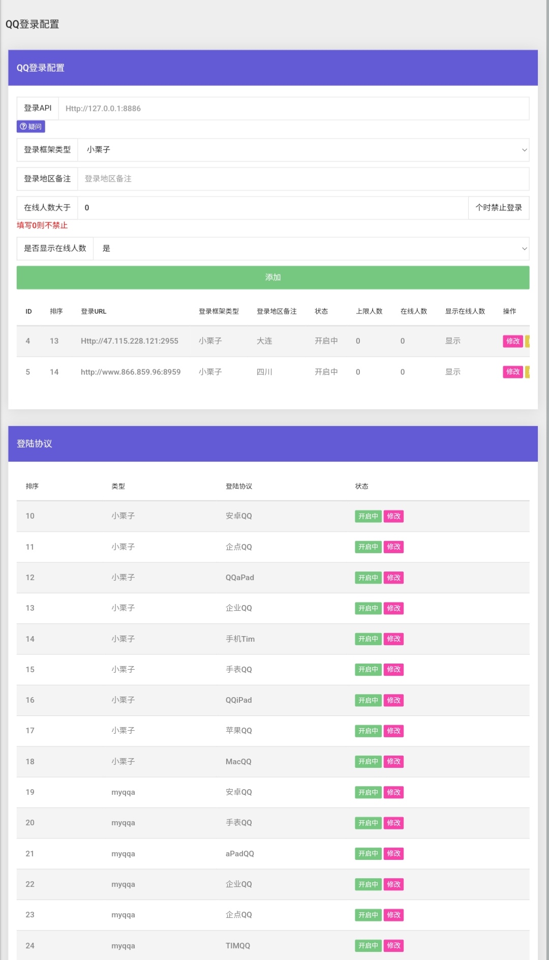Click 修改 for the QQaPad protocol

(393, 578)
